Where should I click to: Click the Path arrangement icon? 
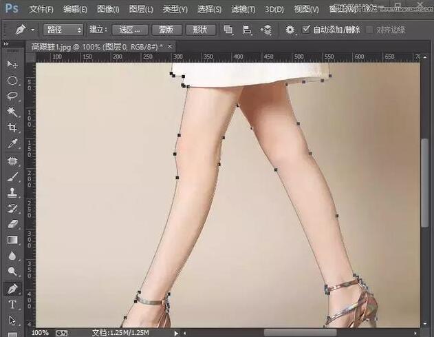point(266,30)
